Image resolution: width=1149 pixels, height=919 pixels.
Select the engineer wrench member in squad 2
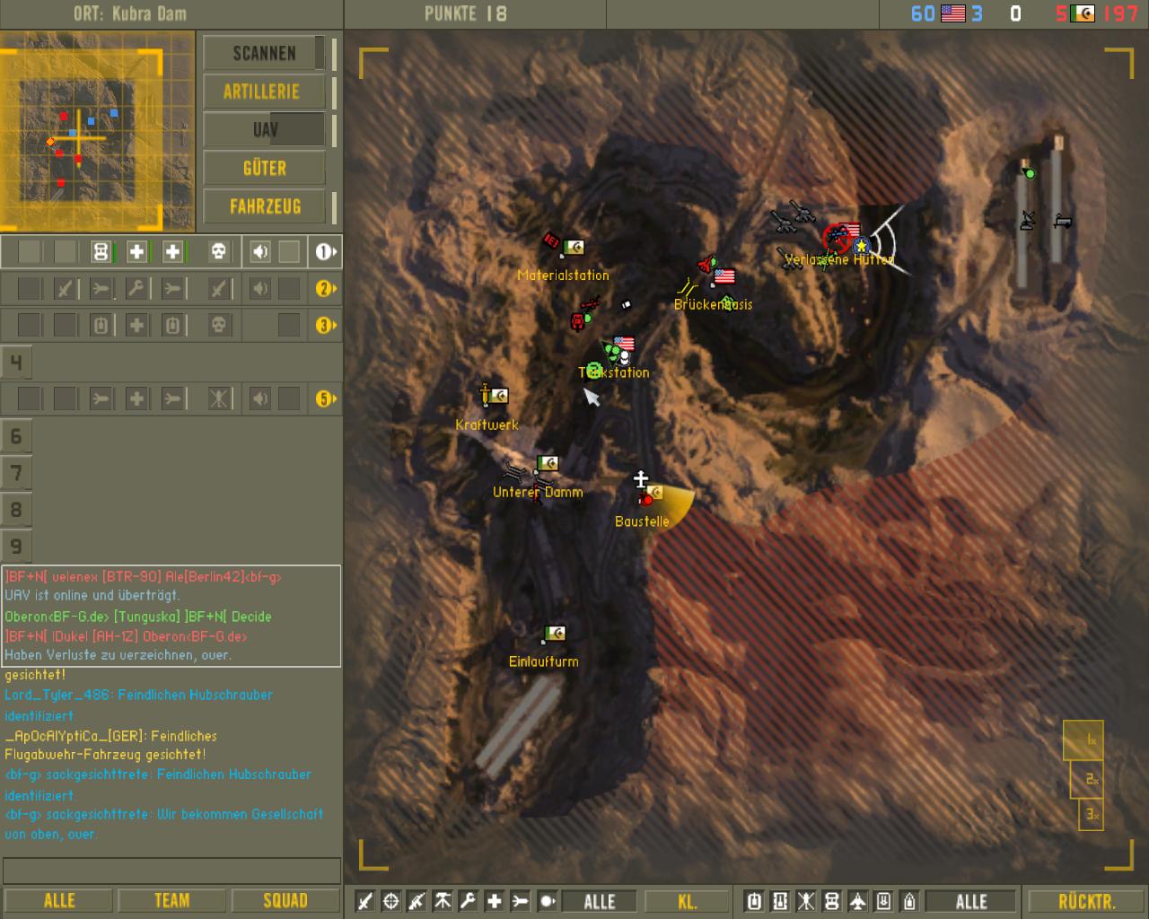tap(136, 289)
